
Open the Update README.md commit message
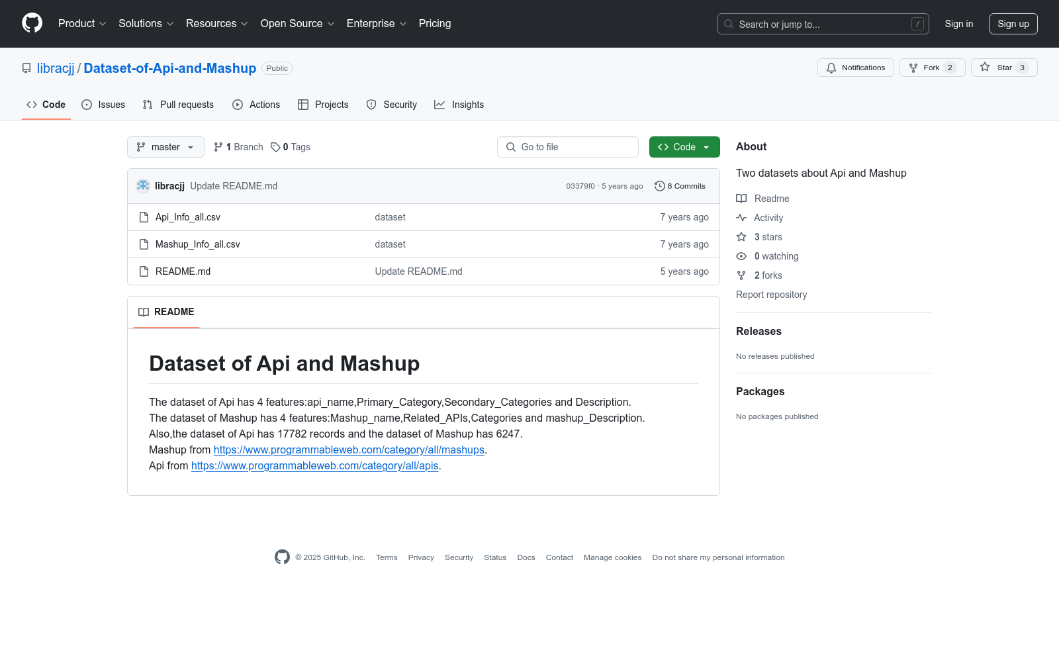tap(234, 186)
